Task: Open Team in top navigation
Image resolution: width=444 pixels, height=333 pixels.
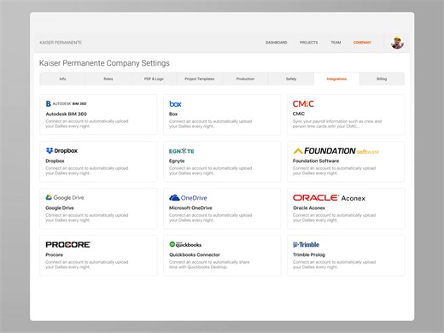Action: (x=336, y=43)
